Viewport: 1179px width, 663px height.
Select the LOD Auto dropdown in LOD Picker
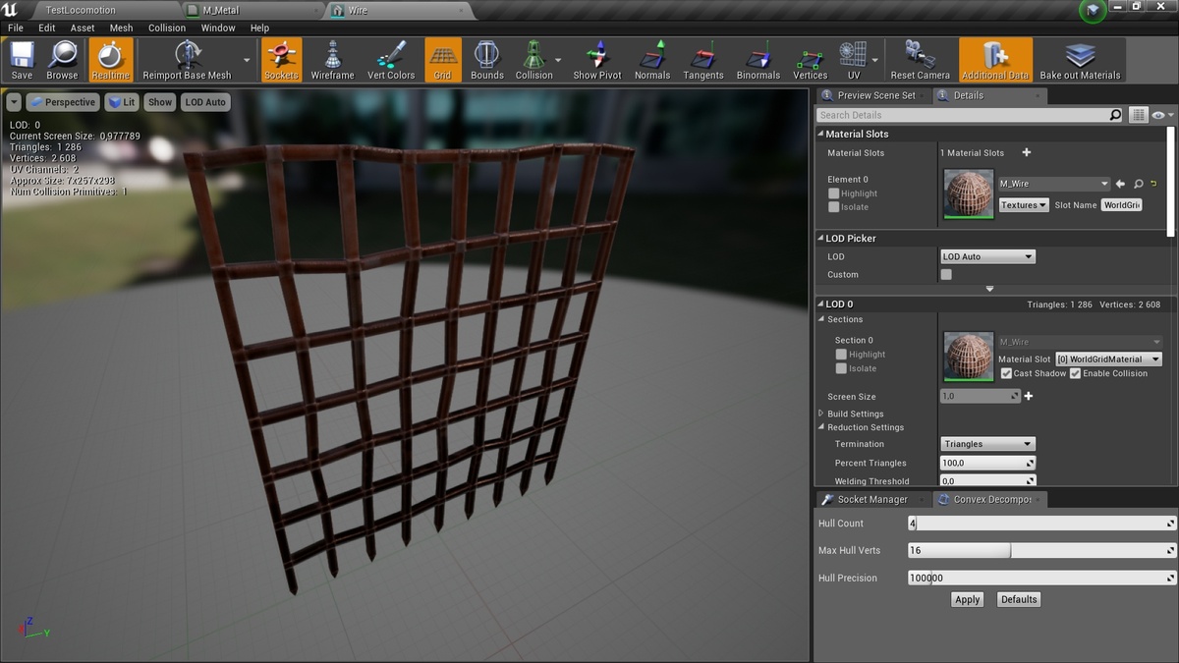987,256
